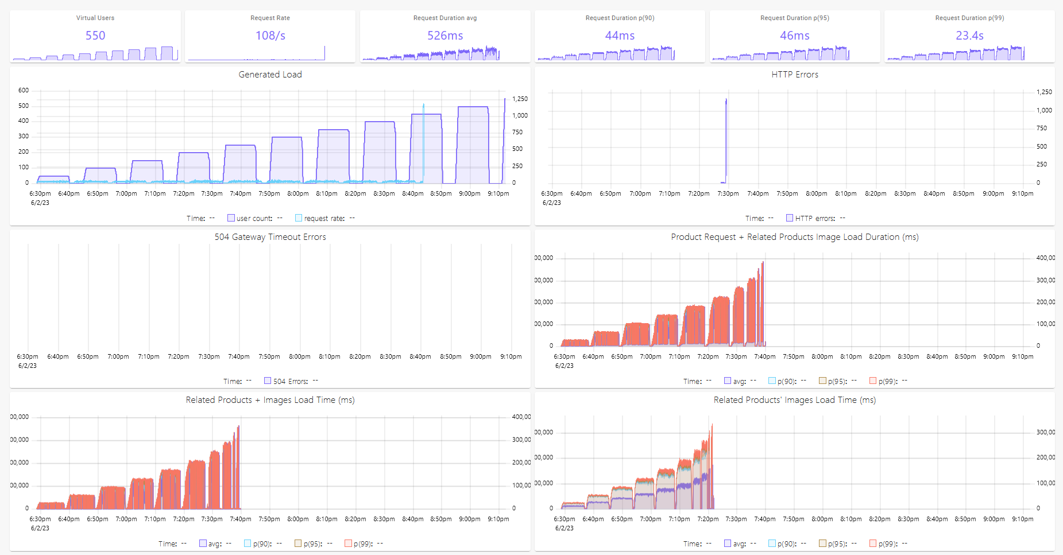
Task: Click the HTTP error spike near 7:30pm
Action: [x=725, y=138]
